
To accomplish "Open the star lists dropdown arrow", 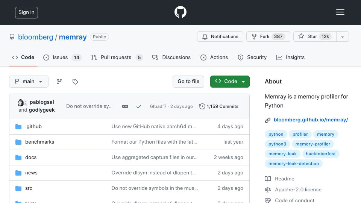I will [x=343, y=37].
